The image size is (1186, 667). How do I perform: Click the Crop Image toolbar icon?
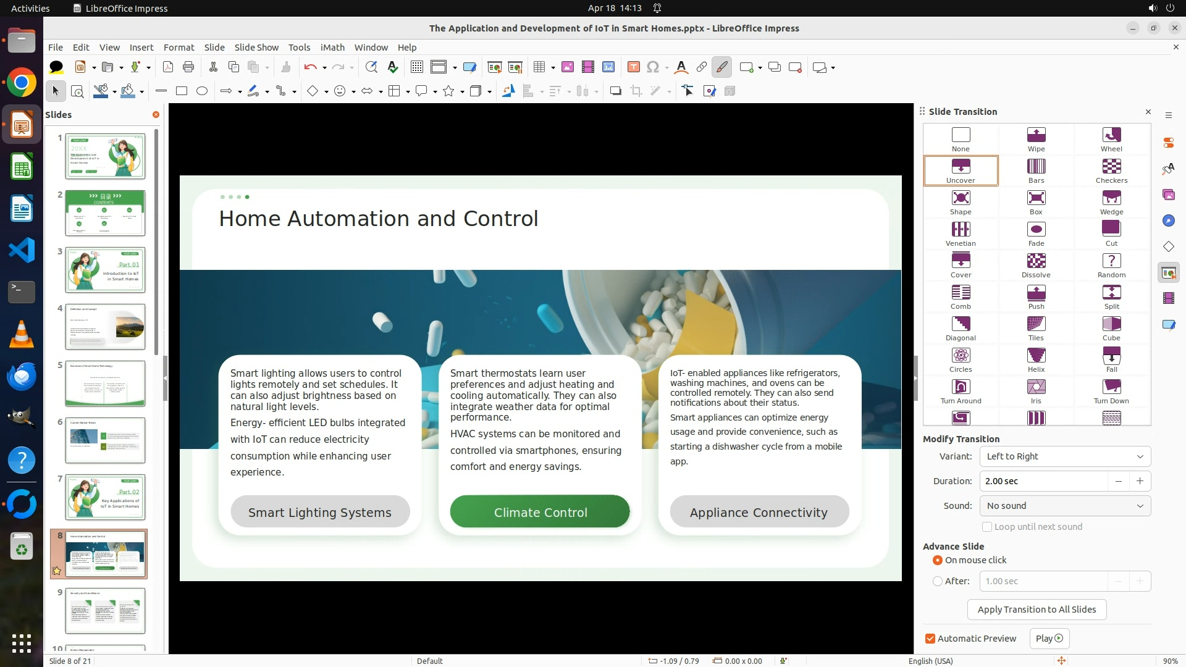click(x=636, y=91)
